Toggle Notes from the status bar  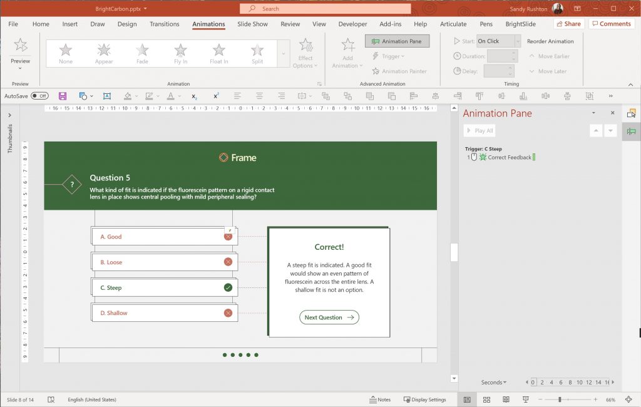tap(381, 399)
